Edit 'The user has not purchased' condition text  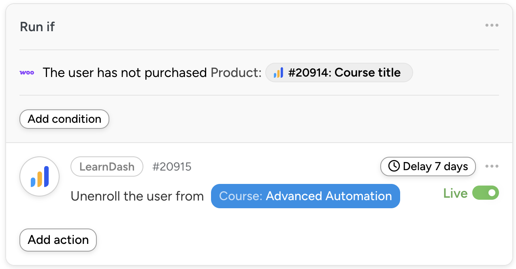click(x=125, y=73)
